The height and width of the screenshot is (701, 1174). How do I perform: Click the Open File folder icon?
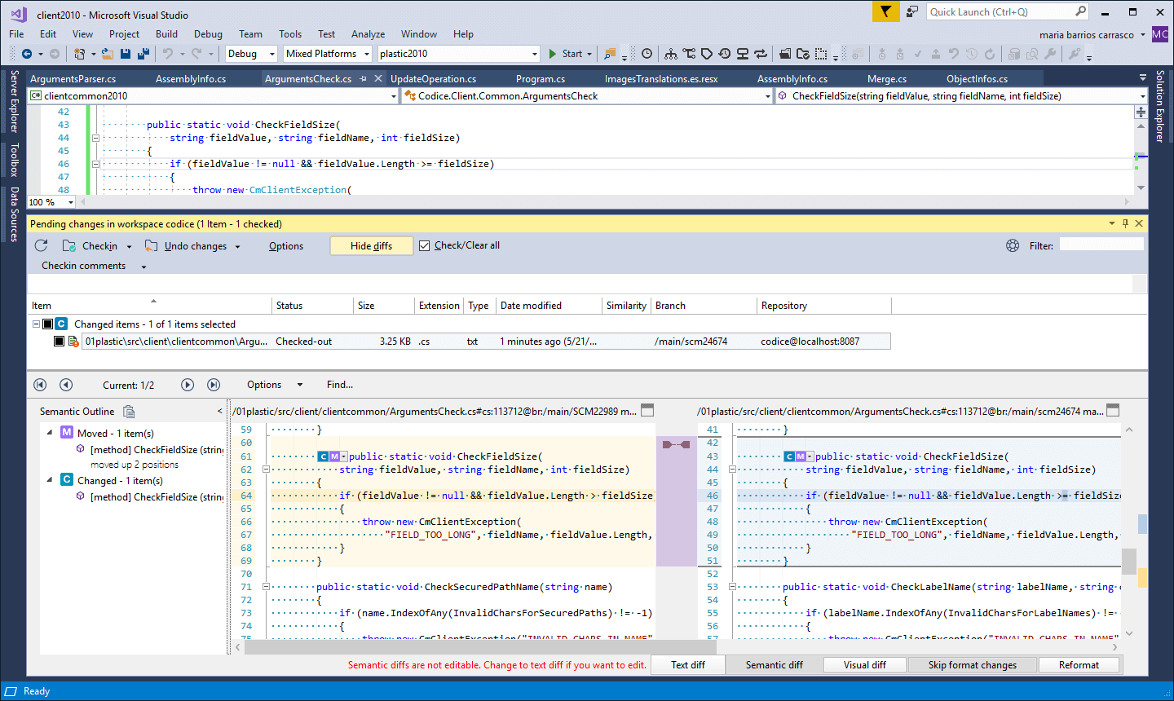pyautogui.click(x=108, y=54)
